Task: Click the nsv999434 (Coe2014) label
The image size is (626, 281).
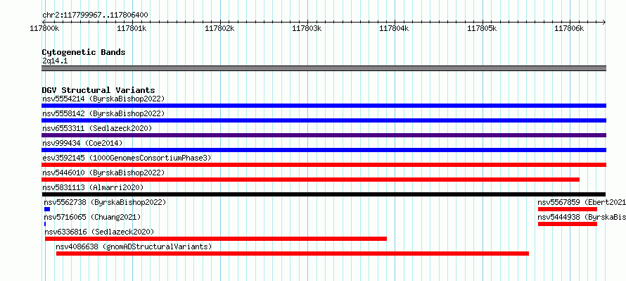Action: tap(82, 143)
